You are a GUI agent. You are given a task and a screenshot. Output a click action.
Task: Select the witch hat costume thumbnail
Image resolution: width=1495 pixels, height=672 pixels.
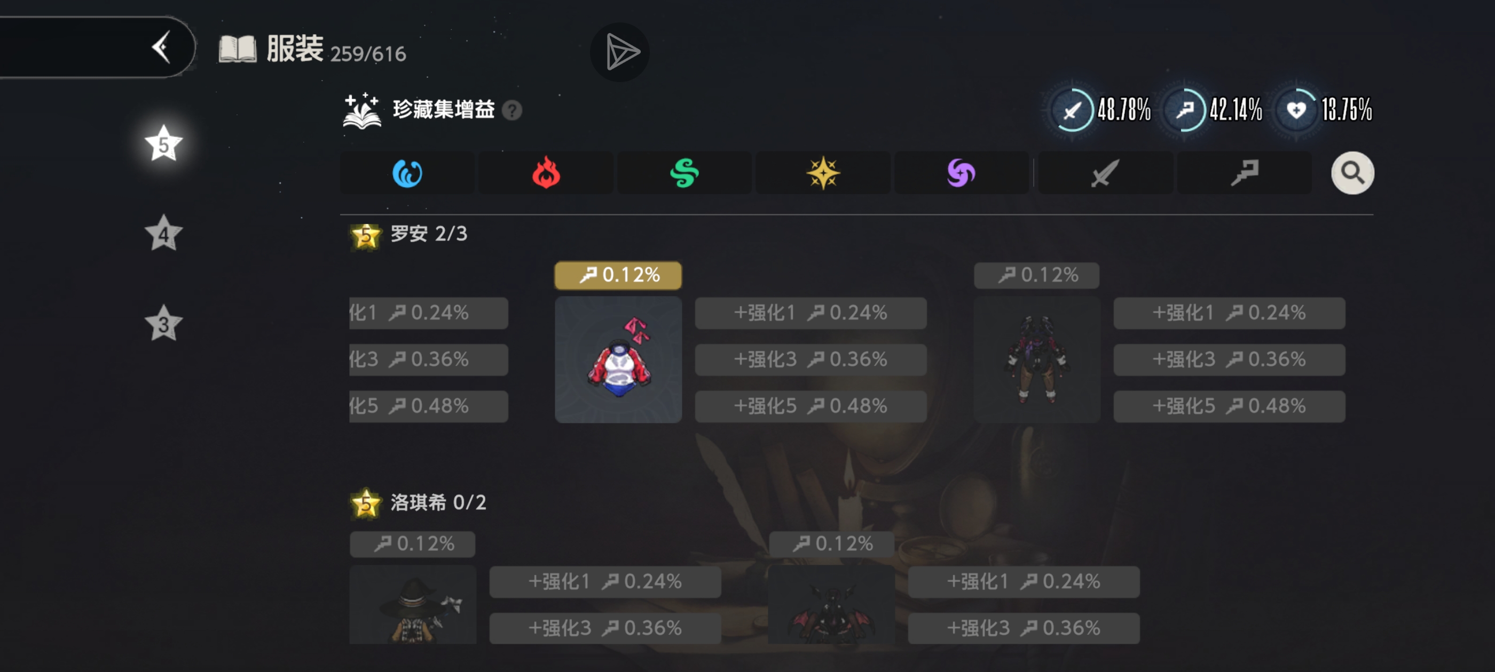coord(413,605)
